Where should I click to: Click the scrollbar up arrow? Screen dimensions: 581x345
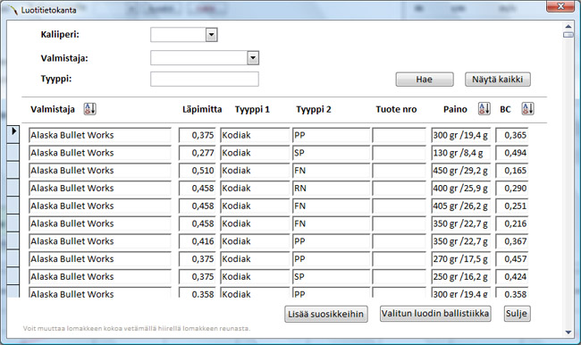(568, 26)
